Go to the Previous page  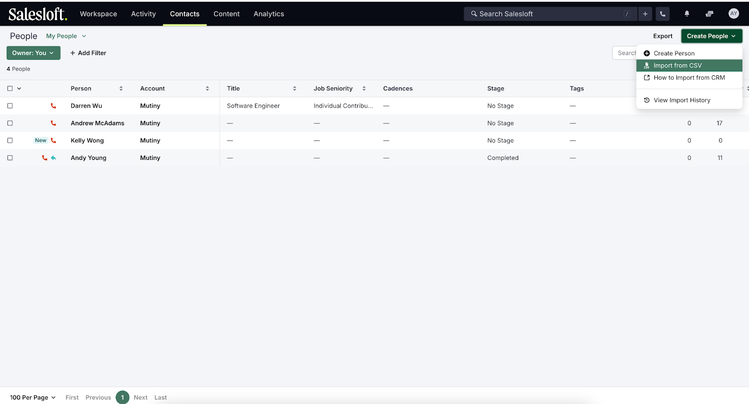[x=98, y=397]
